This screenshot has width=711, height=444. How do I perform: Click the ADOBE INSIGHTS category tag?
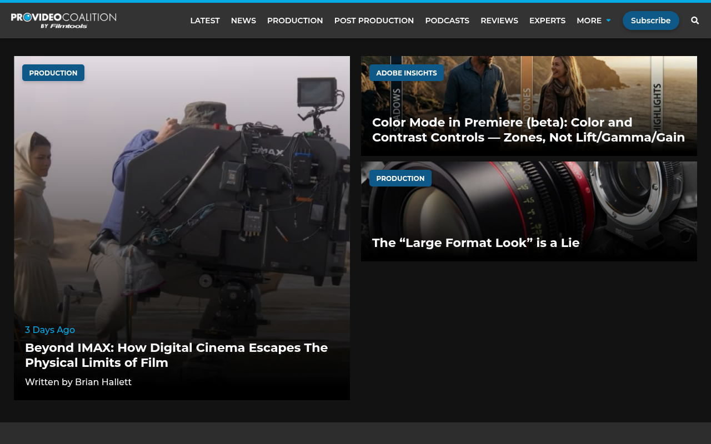[x=407, y=73]
